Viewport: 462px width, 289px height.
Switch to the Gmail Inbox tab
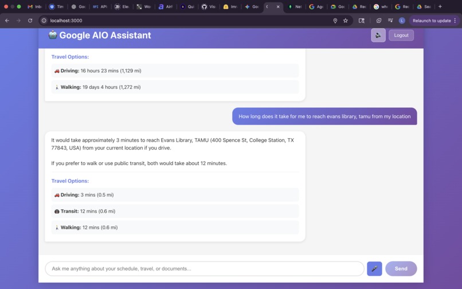[34, 7]
